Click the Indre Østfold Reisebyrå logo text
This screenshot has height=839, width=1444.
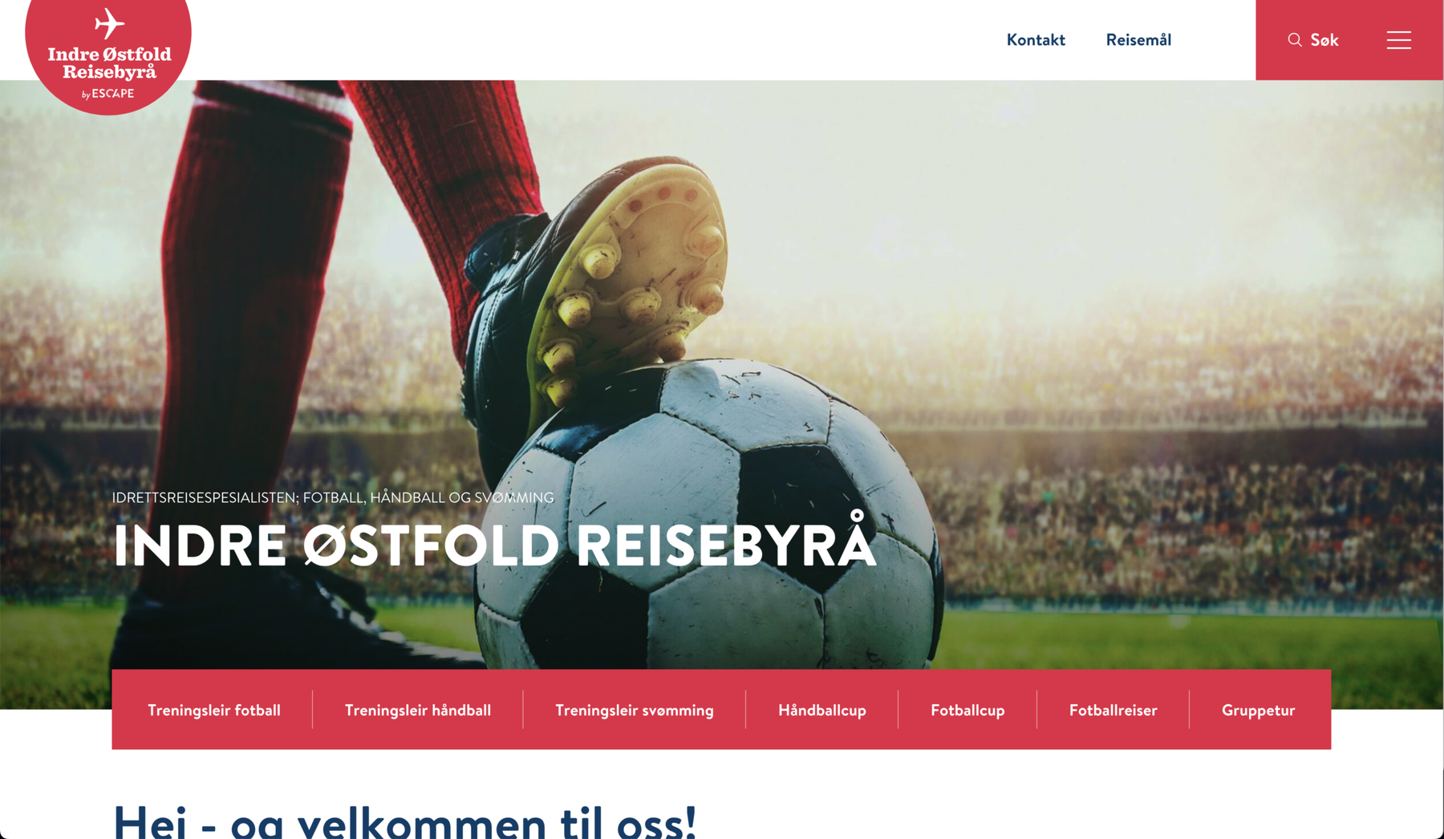point(109,63)
